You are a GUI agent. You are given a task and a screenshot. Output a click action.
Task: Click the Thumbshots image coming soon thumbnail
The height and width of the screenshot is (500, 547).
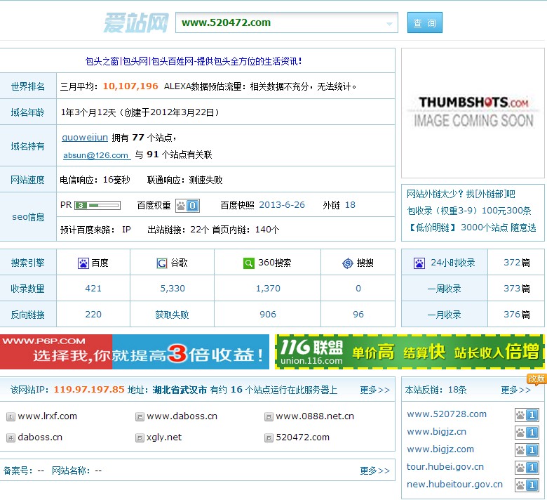473,112
